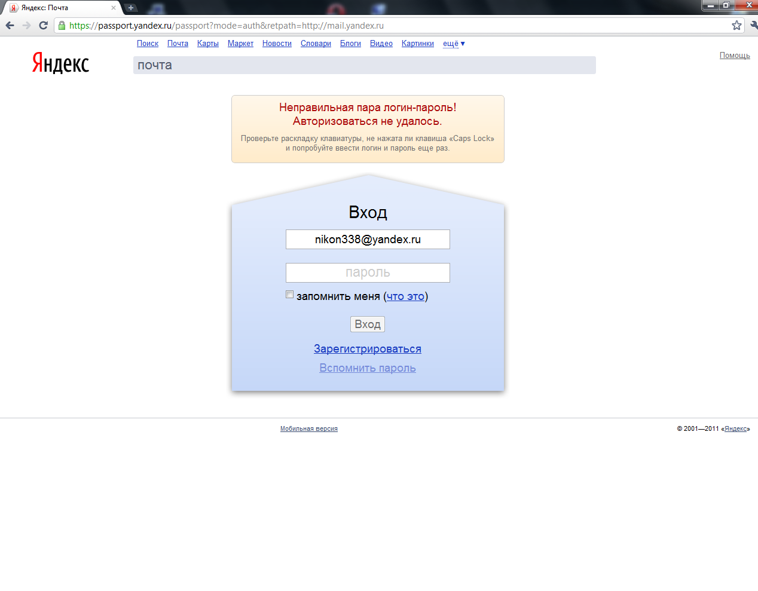Open the Видео navigation link

tap(381, 44)
